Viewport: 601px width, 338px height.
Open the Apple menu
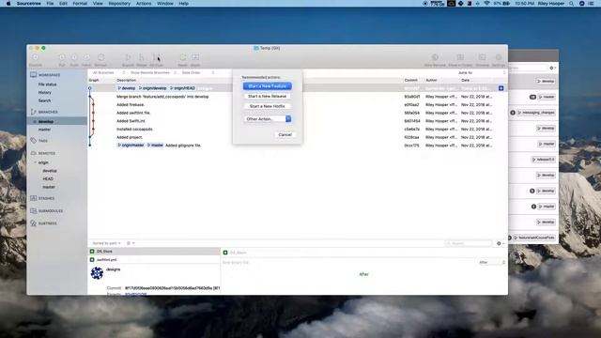[x=8, y=4]
